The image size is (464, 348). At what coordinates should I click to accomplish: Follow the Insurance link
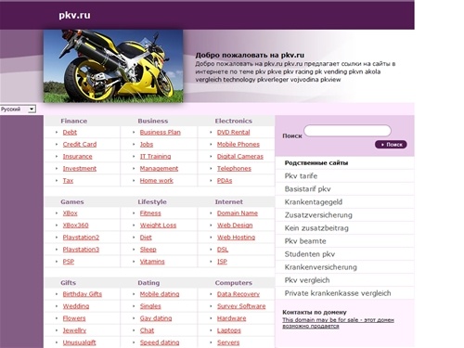click(78, 156)
